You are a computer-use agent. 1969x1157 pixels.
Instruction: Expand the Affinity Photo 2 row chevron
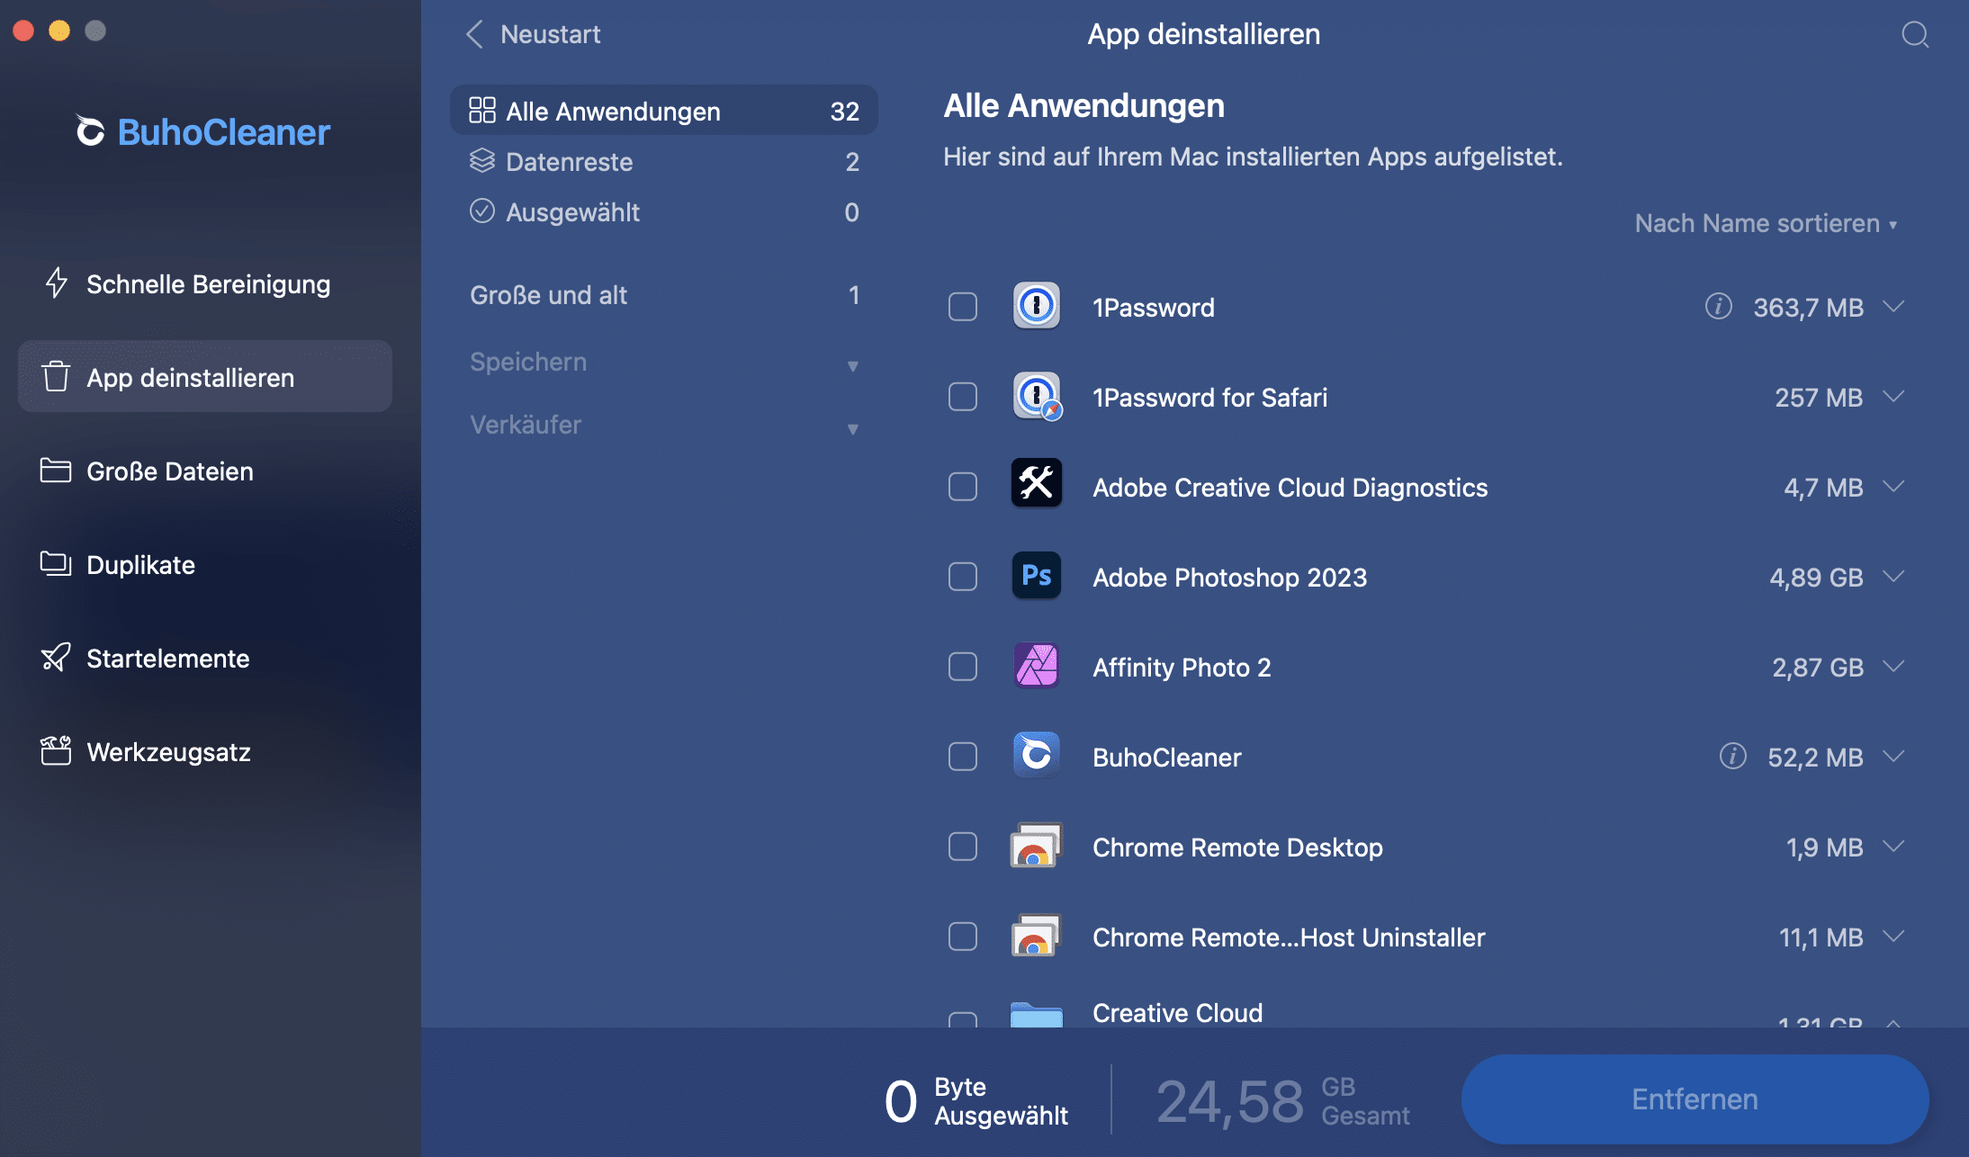pyautogui.click(x=1893, y=667)
